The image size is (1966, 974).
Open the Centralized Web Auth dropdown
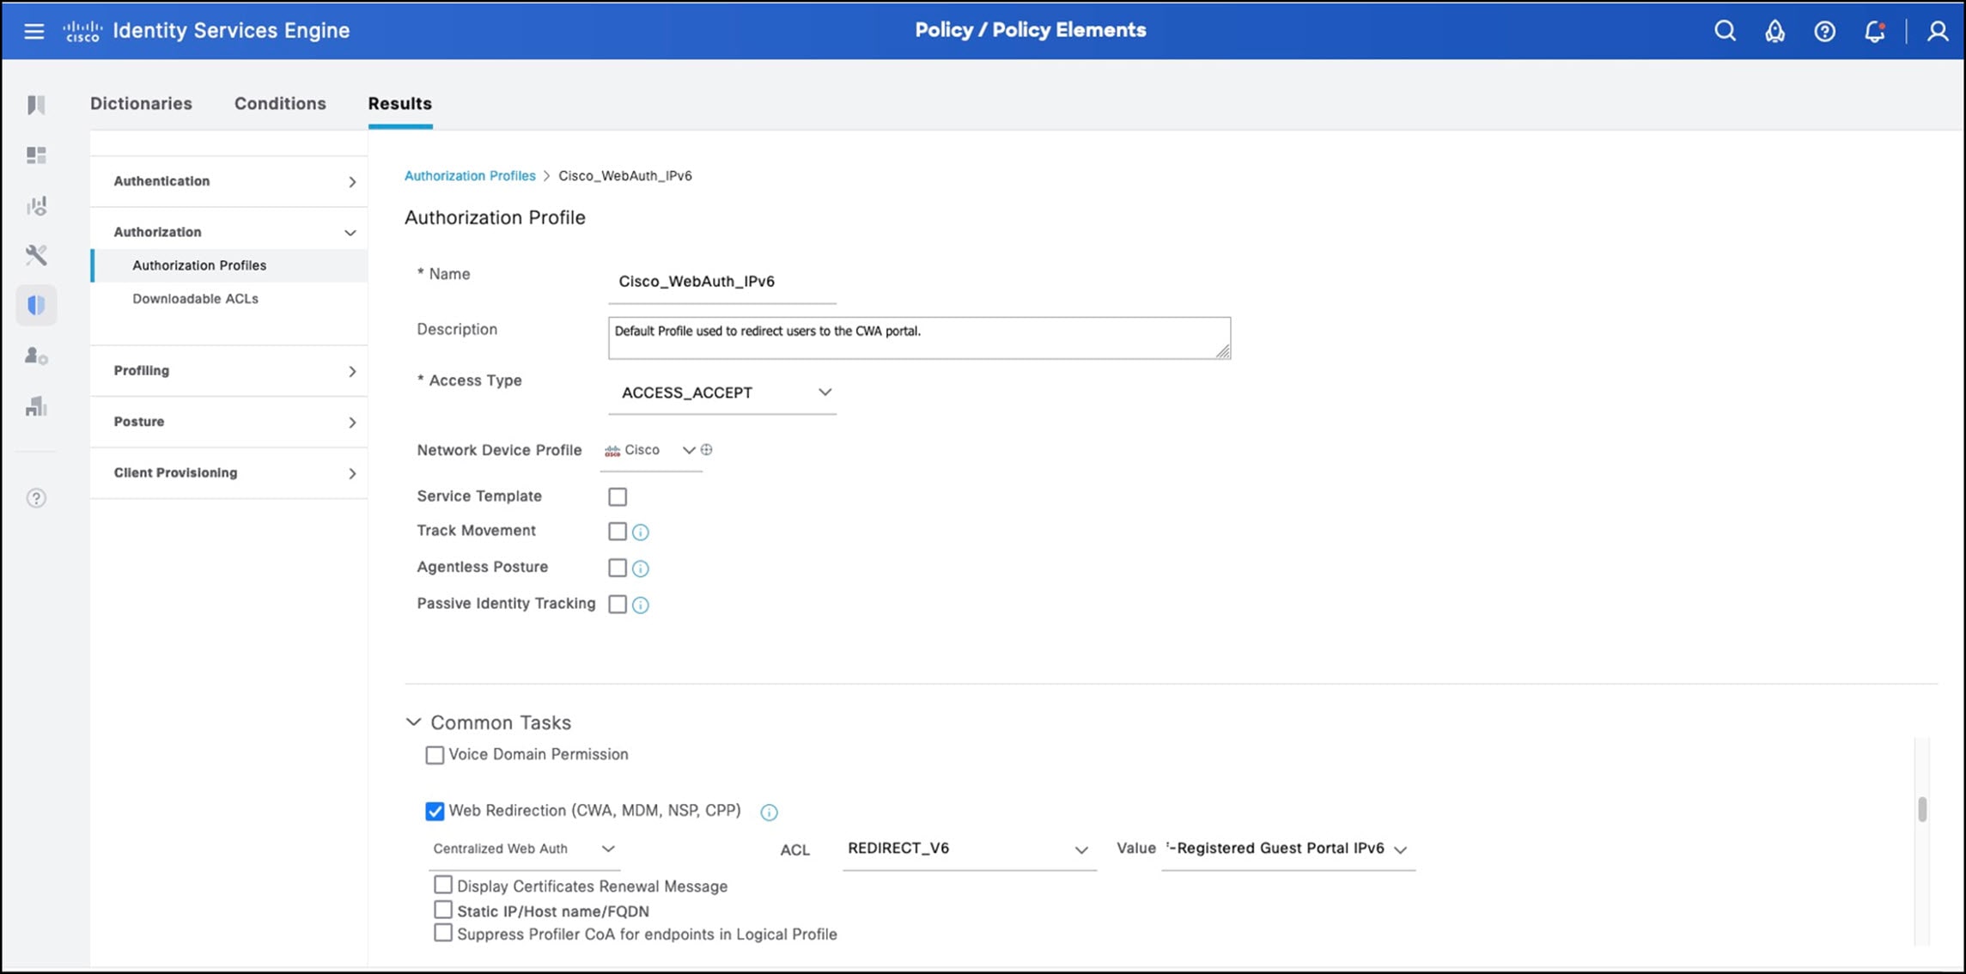tap(524, 849)
